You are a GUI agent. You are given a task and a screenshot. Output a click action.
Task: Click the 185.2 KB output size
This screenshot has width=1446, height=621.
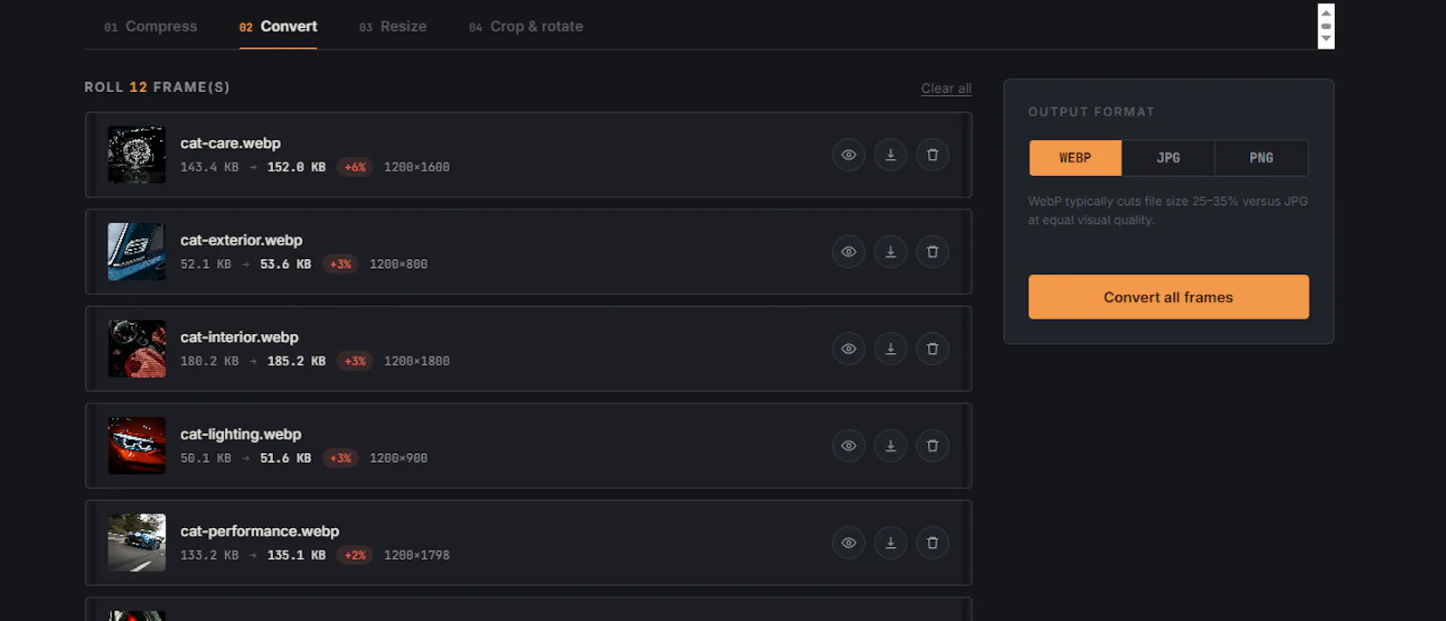pos(296,361)
